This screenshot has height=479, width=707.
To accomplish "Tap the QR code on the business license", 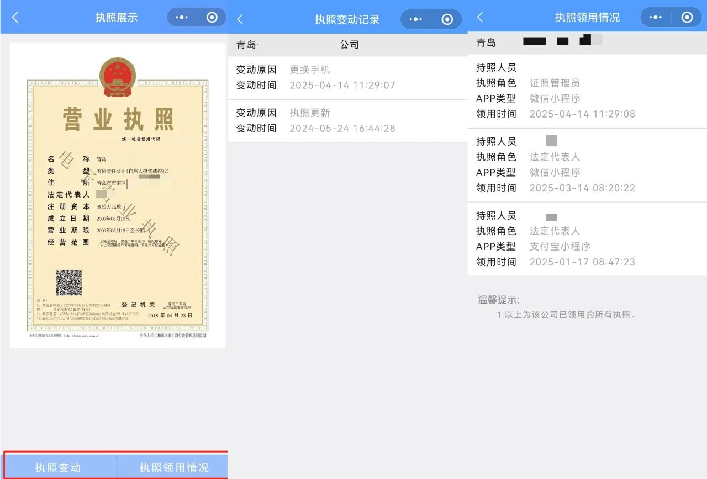I will pos(69,283).
